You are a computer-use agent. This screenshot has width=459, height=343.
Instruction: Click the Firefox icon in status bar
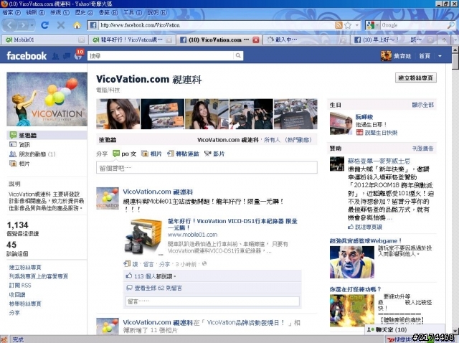(x=4, y=339)
